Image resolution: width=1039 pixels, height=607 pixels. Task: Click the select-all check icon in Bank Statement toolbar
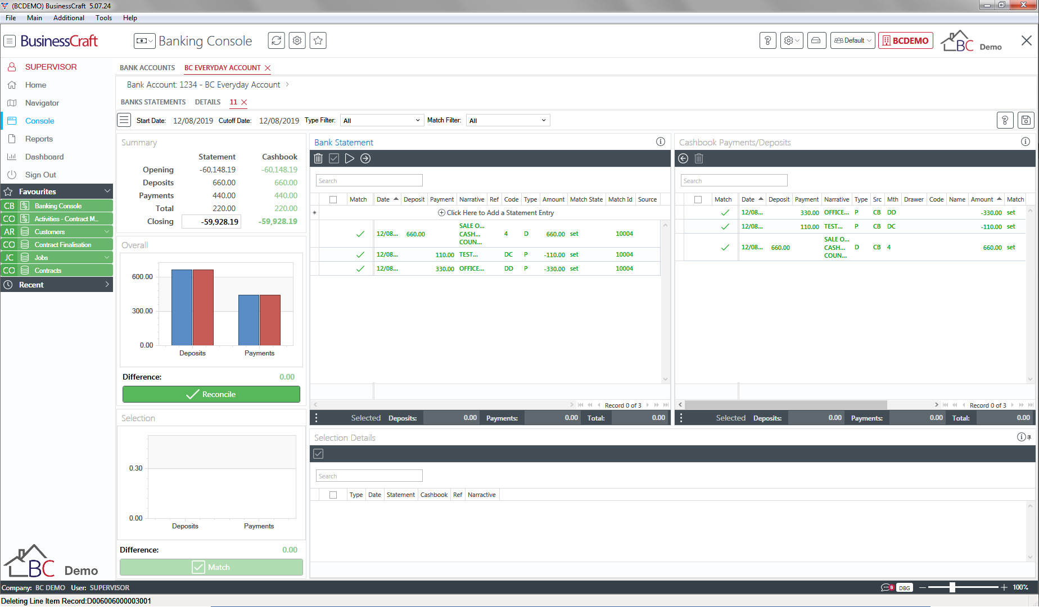pos(334,158)
